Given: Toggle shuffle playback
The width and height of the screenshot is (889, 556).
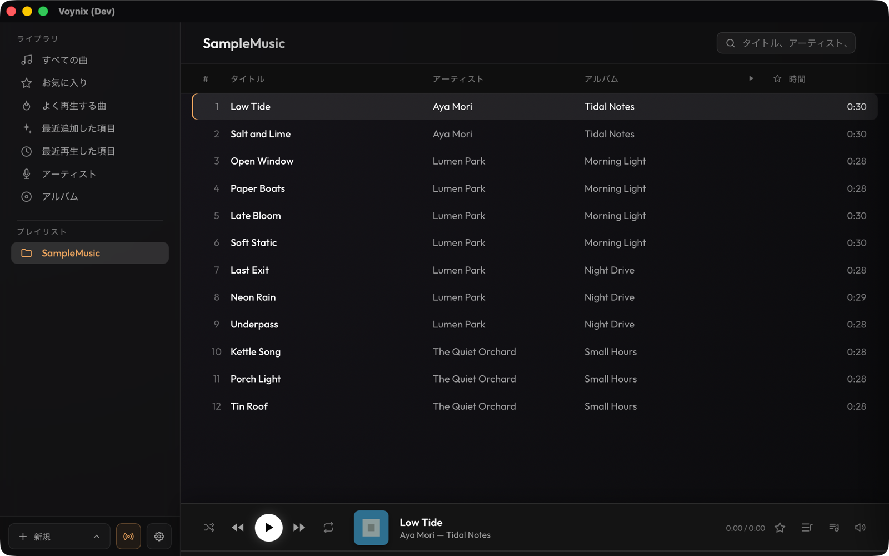Looking at the screenshot, I should coord(209,527).
